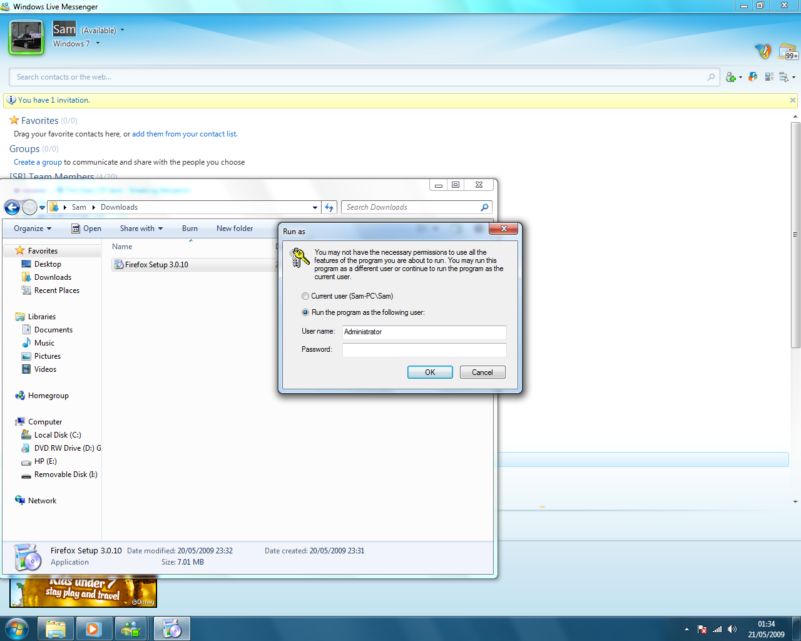Click the Favorites star icon in Messenger

(14, 120)
